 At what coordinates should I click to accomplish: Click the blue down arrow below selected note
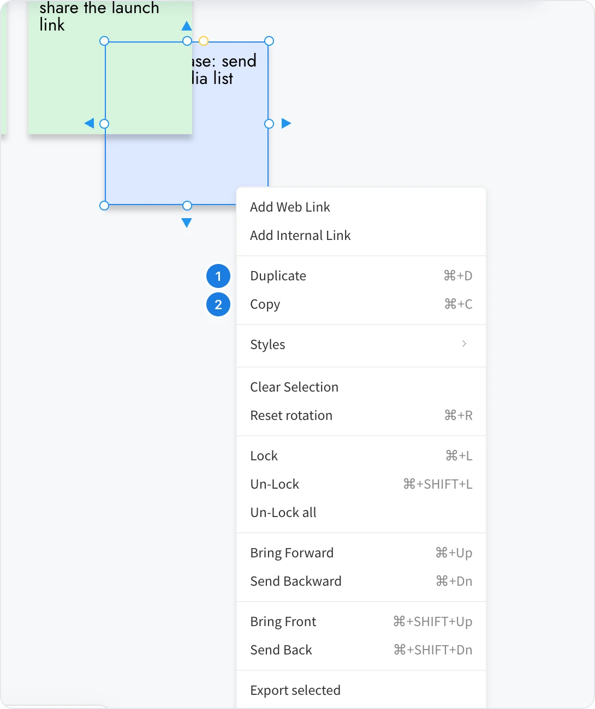point(187,223)
